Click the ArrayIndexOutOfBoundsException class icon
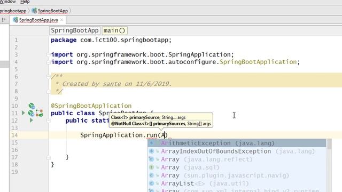Viewport: 342px width, 192px height. (152, 151)
